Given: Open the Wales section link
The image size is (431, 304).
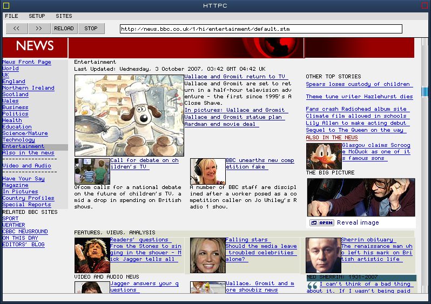Looking at the screenshot, I should pyautogui.click(x=10, y=101).
